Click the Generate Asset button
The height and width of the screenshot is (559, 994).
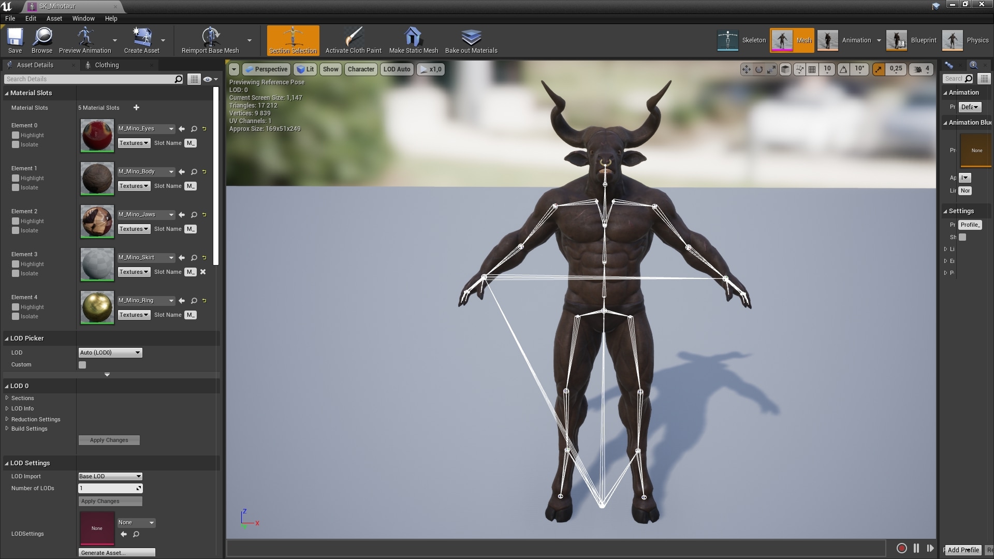pos(117,552)
